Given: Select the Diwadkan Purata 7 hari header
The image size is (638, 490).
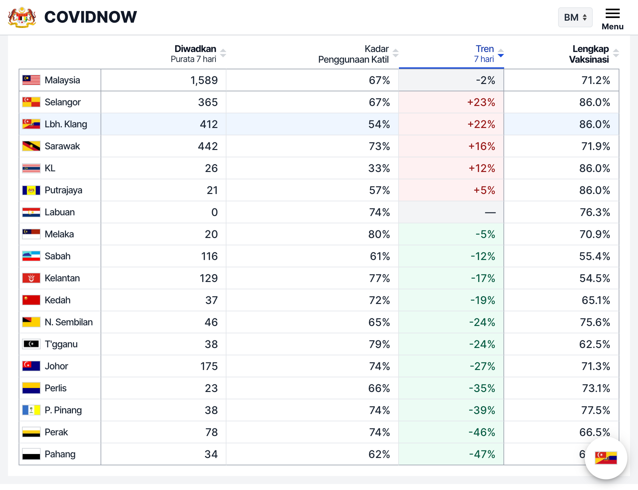Looking at the screenshot, I should (x=193, y=54).
